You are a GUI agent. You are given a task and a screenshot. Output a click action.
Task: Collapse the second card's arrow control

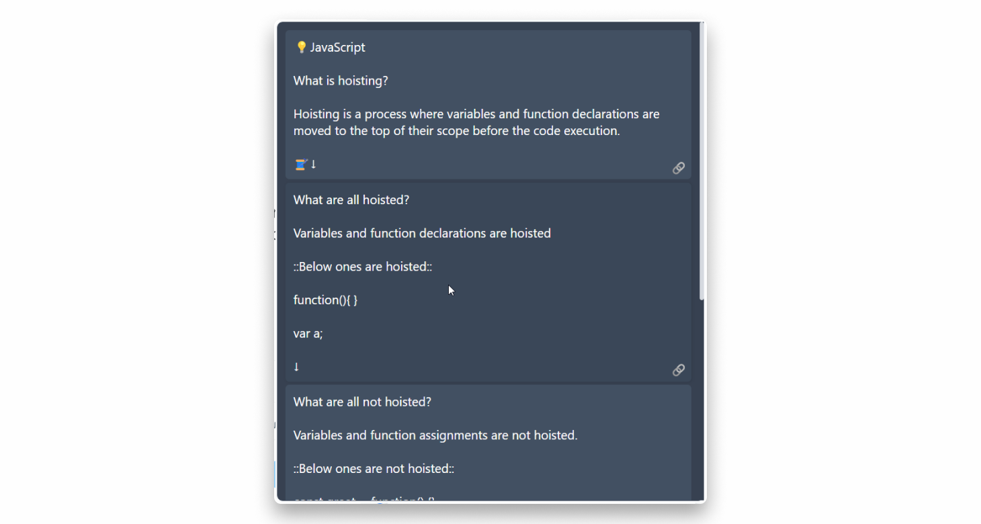[296, 367]
